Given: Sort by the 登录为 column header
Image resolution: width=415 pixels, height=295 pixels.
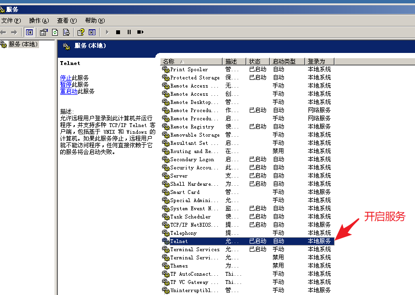Looking at the screenshot, I should tap(320, 62).
